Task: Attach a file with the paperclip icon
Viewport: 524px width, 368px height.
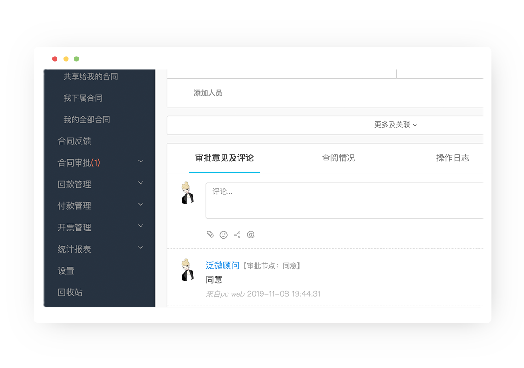Action: tap(210, 235)
